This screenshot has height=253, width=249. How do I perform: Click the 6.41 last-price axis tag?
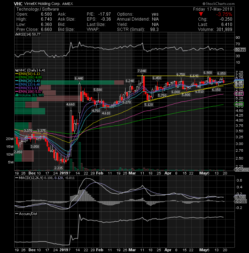239,82
